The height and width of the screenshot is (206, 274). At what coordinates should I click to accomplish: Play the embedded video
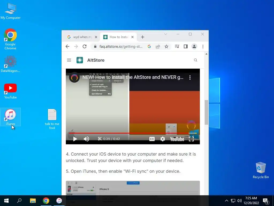pyautogui.click(x=75, y=139)
